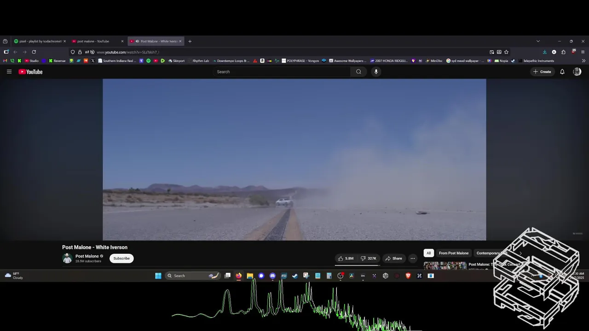Viewport: 589px width, 331px height.
Task: Open the Spotify bookmark icon in bookmarks bar
Action: point(148,61)
